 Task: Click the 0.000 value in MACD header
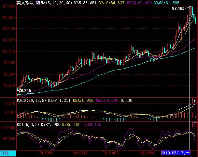126,101
